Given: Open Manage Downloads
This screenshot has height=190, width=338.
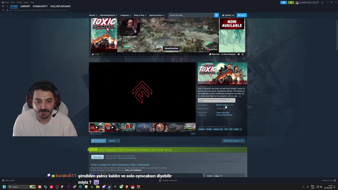Looking at the screenshot, I should pos(168,180).
